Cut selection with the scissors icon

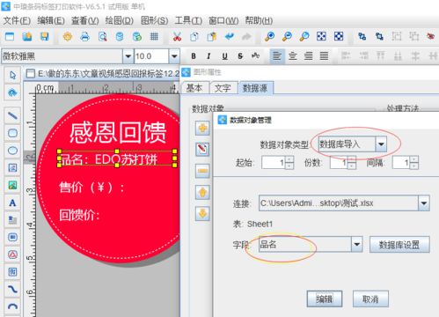pyautogui.click(x=177, y=37)
